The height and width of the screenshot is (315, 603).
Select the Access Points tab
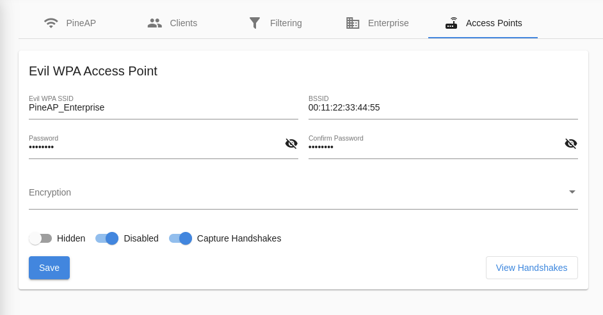[x=483, y=23]
